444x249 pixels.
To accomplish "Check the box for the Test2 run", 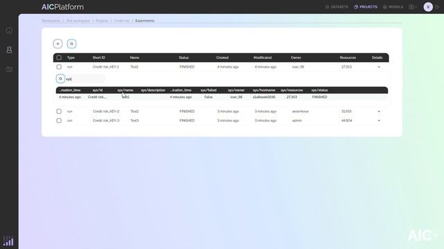I will pos(59,111).
